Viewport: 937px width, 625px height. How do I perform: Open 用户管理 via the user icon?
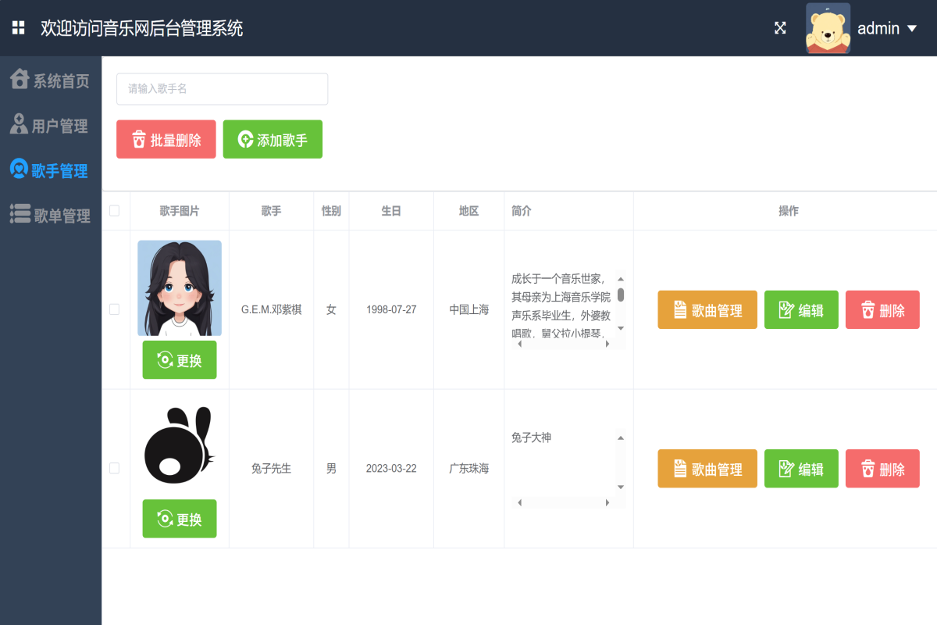17,124
